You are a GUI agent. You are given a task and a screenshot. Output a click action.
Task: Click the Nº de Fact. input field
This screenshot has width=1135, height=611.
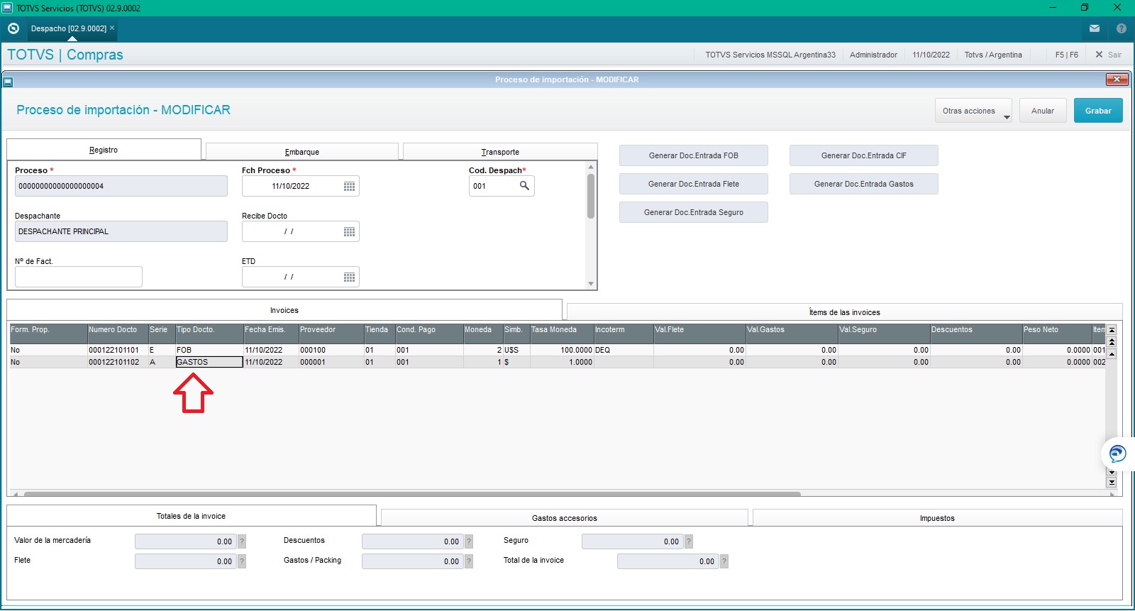(x=79, y=277)
